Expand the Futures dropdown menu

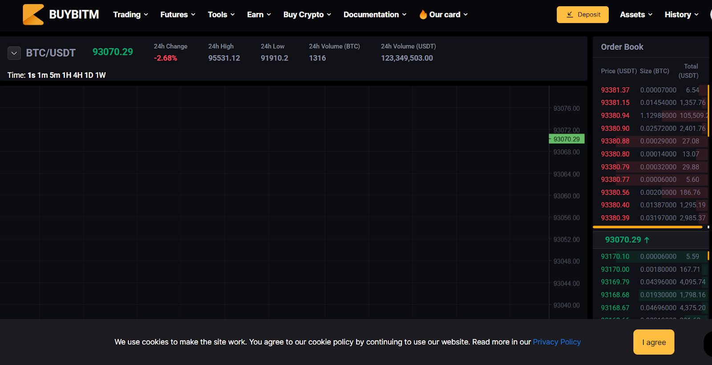click(x=178, y=15)
